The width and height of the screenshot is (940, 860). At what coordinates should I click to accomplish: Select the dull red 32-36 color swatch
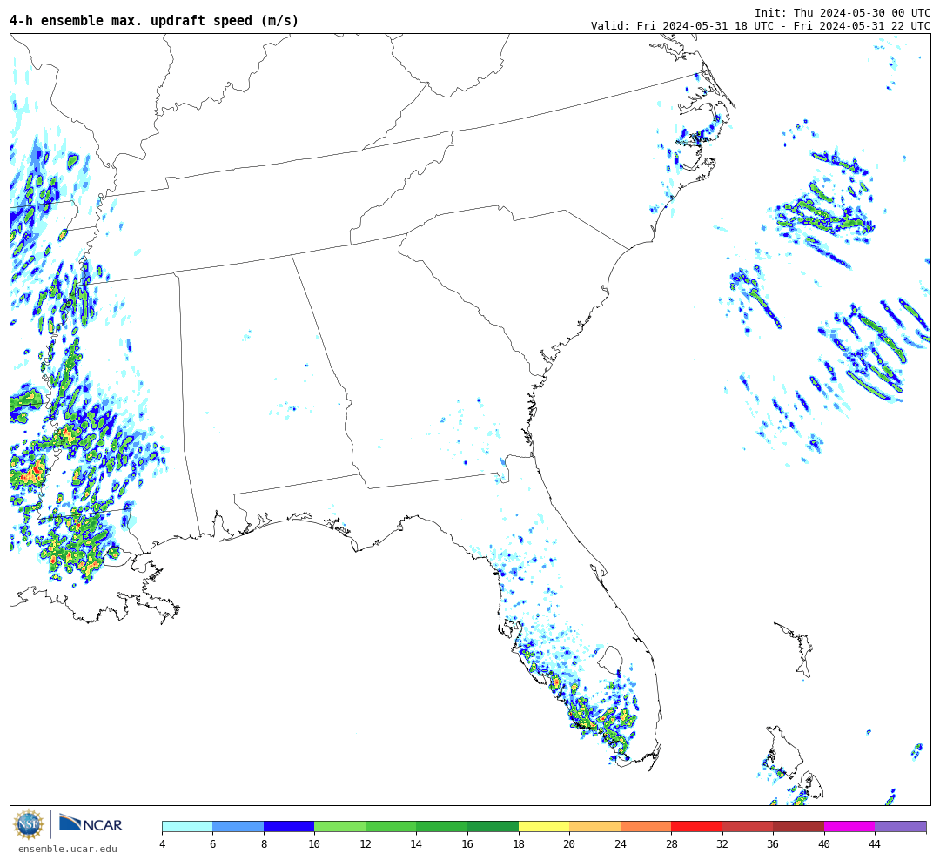[748, 827]
